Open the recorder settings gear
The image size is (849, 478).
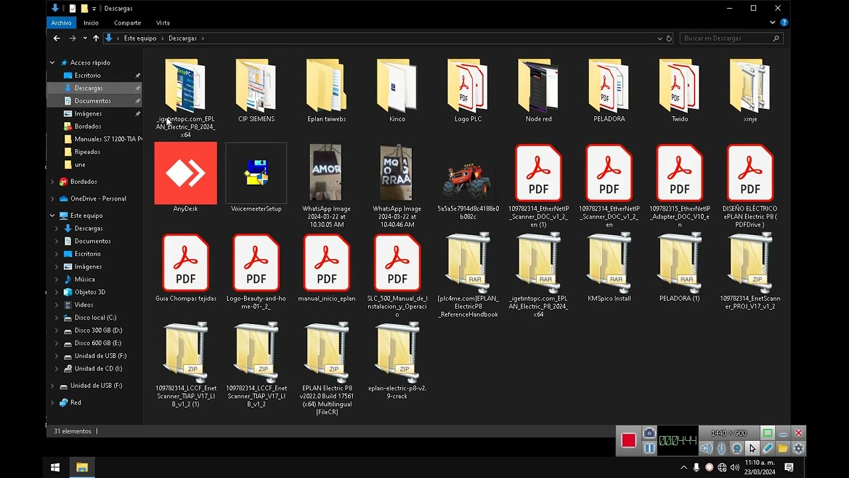click(x=799, y=449)
